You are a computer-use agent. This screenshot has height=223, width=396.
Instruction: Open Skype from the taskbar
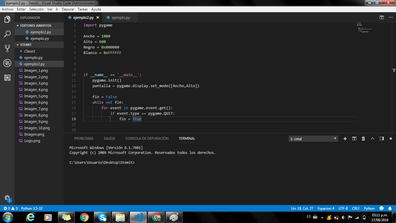pos(102,217)
